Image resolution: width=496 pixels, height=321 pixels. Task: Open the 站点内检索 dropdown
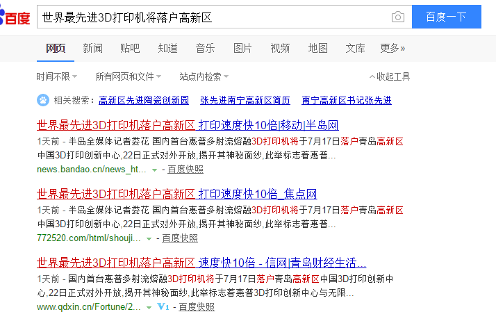(204, 76)
